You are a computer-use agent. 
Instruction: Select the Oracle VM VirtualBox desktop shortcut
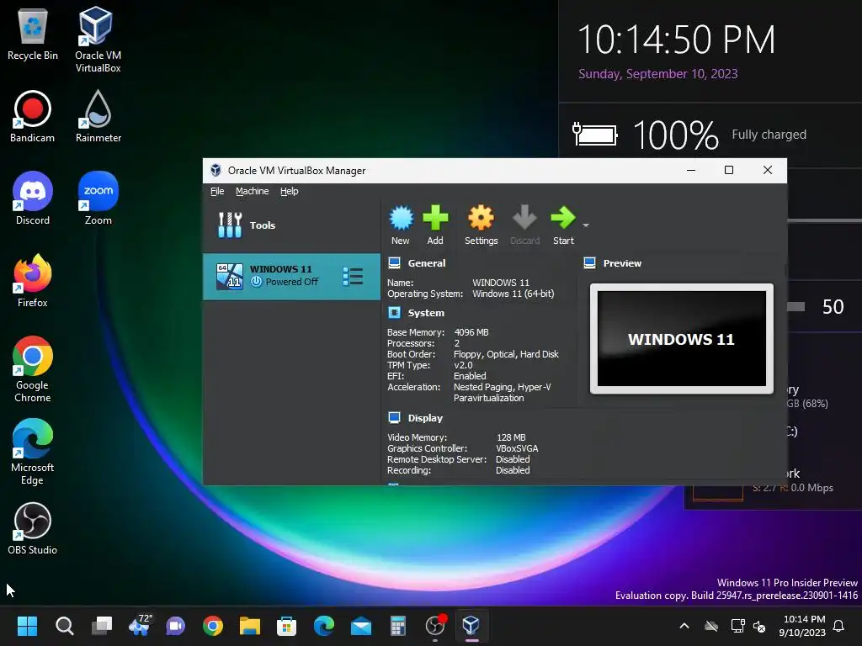(98, 40)
